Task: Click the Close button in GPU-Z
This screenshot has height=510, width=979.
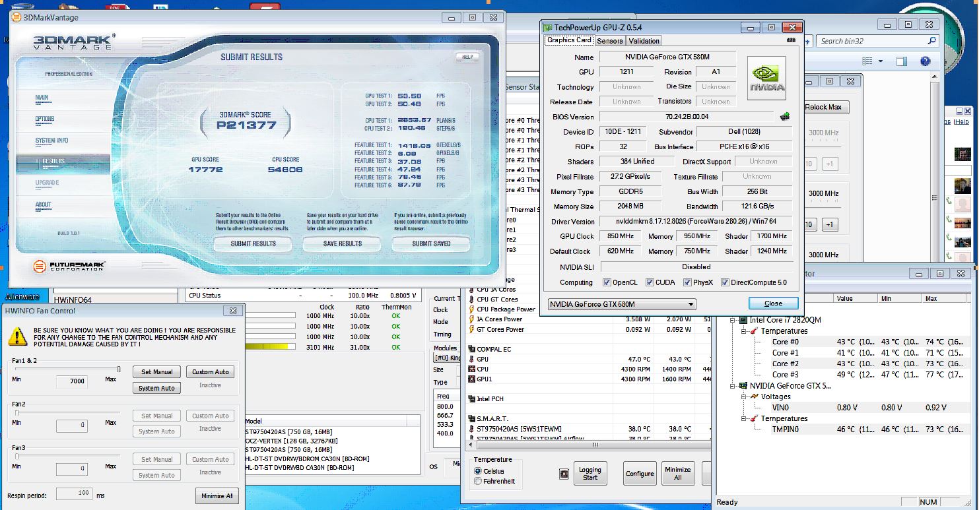Action: pos(773,303)
